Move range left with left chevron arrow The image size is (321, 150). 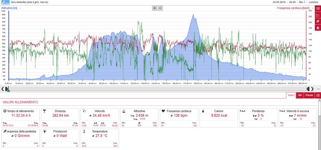2,89
